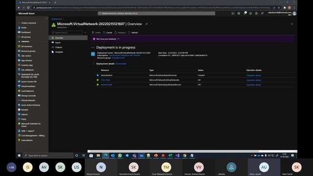Click the Redeploy toolbar button
Screen dimensions: 313x176
(x=120, y=33)
